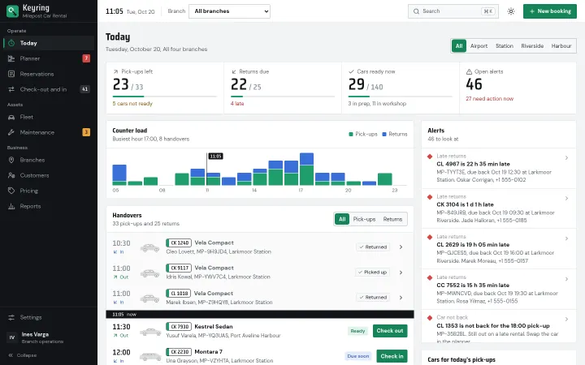Open Pricing from the sidebar
585x365 pixels.
click(49, 191)
